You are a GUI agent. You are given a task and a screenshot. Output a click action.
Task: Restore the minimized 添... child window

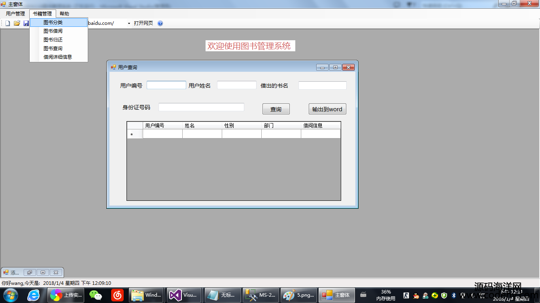pyautogui.click(x=30, y=272)
